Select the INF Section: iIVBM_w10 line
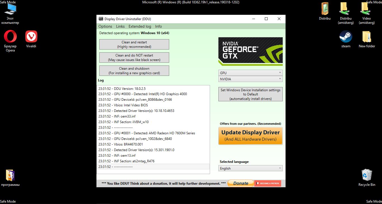The image size is (382, 204). coord(153,122)
